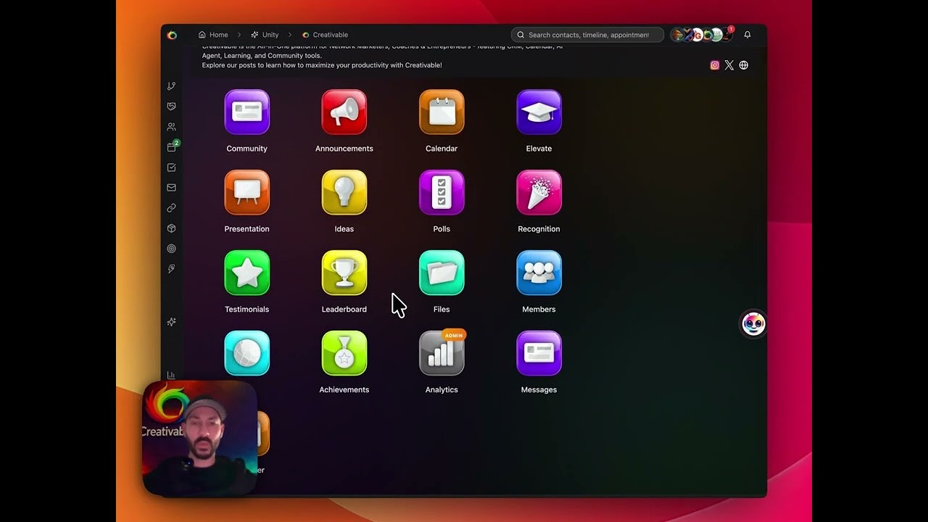Image resolution: width=928 pixels, height=522 pixels.
Task: Open the mail envelope icon in sidebar
Action: pyautogui.click(x=171, y=187)
